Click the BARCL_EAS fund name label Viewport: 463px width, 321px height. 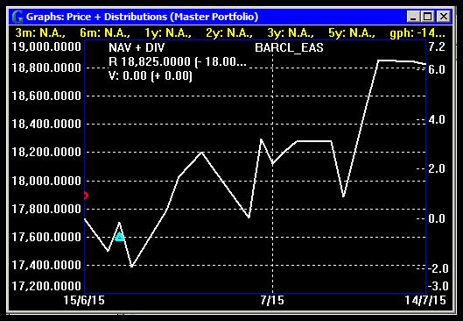click(x=289, y=48)
